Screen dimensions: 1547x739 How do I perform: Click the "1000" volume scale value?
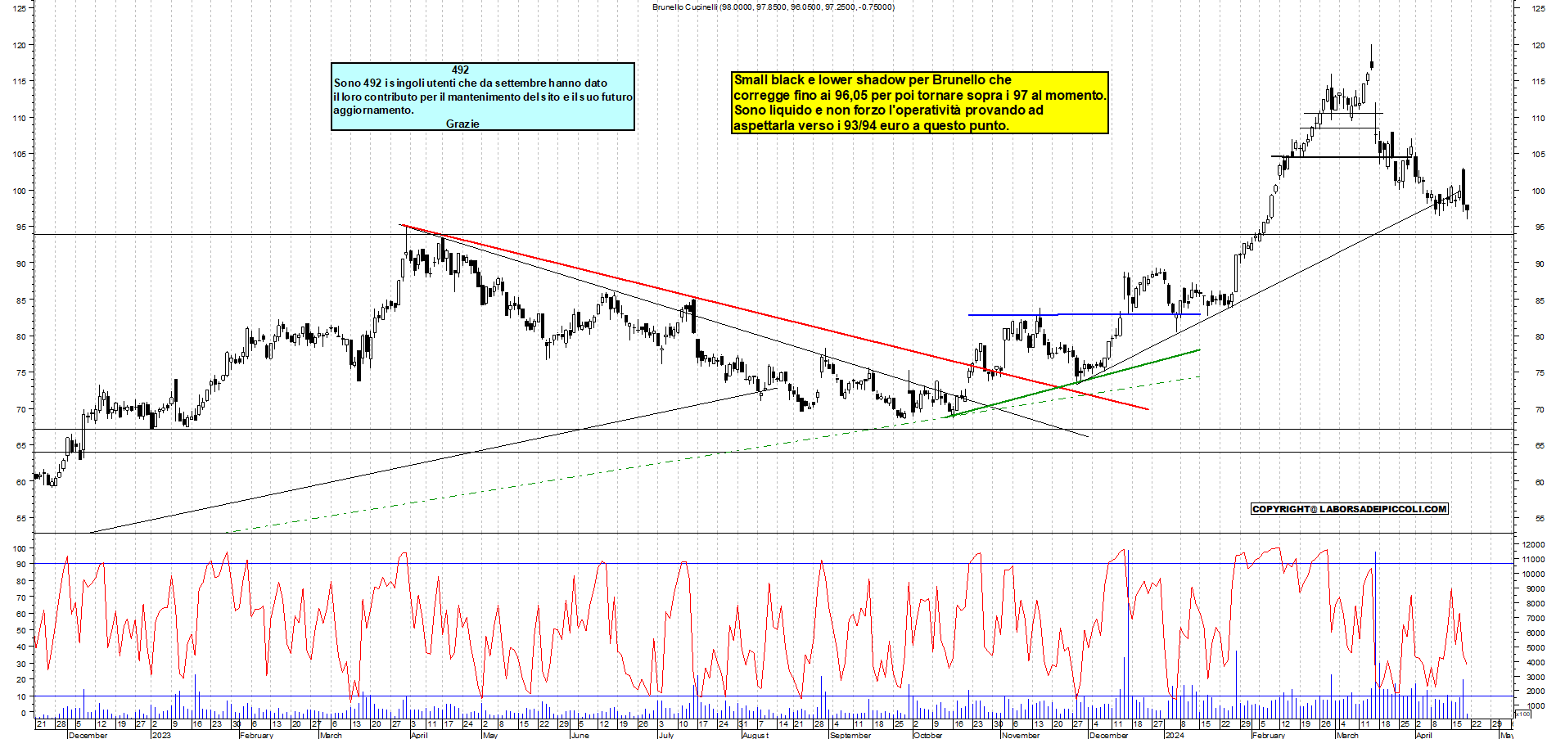(1535, 705)
